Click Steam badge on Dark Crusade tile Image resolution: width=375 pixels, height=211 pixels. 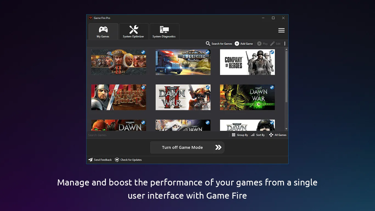point(272,87)
